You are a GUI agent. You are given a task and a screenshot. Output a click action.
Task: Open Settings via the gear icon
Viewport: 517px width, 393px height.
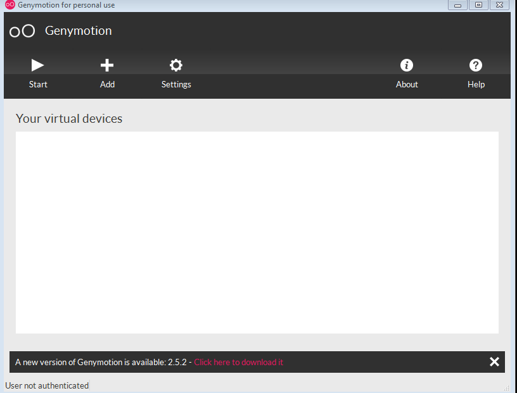pyautogui.click(x=176, y=65)
